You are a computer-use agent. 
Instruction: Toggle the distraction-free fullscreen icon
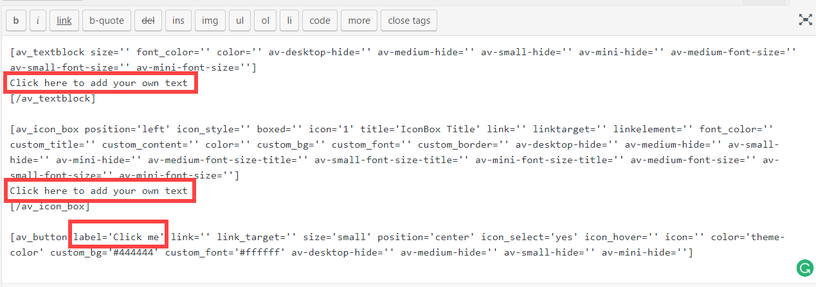805,20
